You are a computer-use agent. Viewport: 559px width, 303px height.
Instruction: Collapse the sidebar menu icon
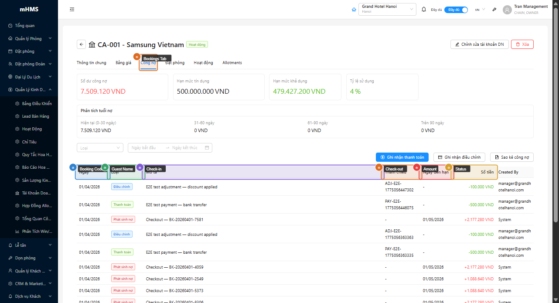[72, 10]
